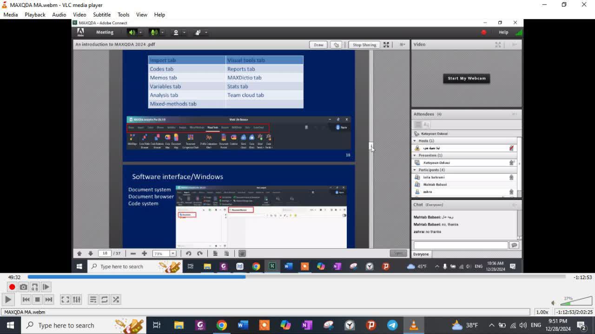Open the View menu in VLC
This screenshot has width=595, height=334.
click(x=142, y=14)
